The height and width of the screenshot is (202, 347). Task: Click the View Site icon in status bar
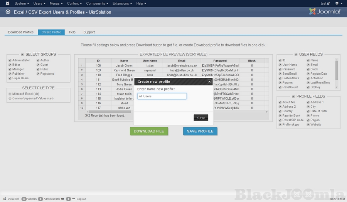(5, 199)
